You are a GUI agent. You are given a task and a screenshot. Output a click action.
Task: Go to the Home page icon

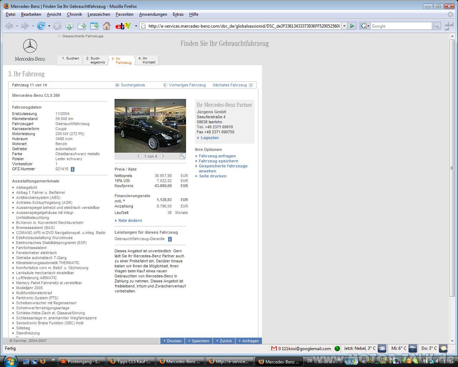coord(106,26)
